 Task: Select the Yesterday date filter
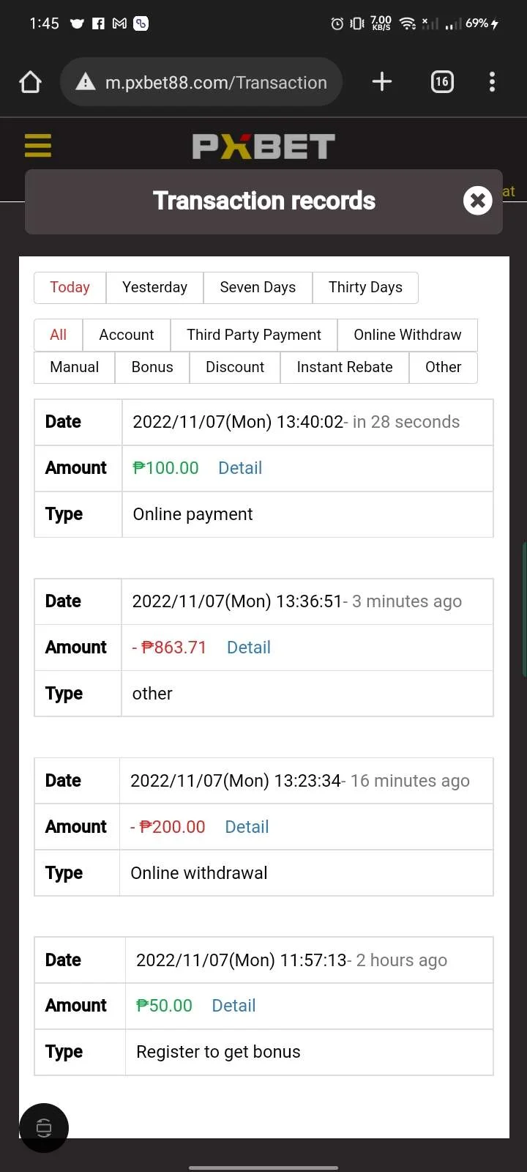point(154,287)
